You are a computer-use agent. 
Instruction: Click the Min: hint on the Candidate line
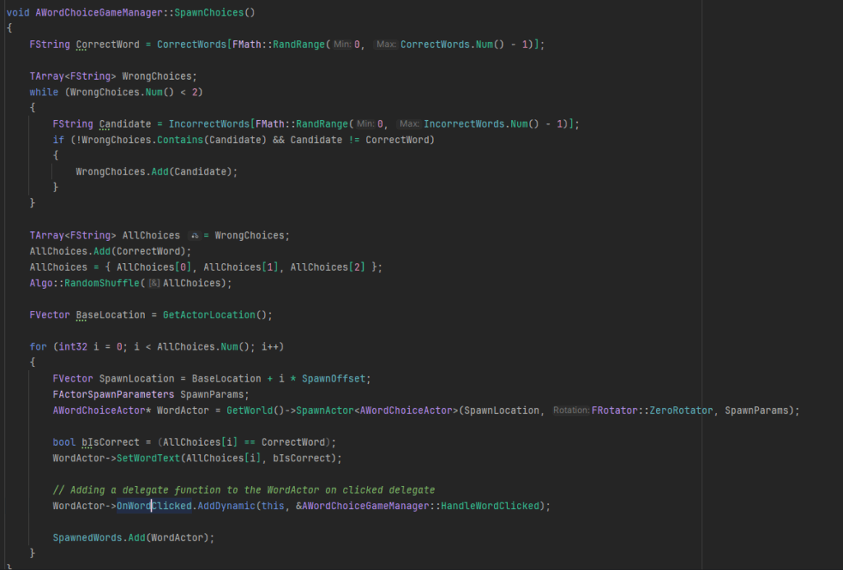(x=366, y=124)
